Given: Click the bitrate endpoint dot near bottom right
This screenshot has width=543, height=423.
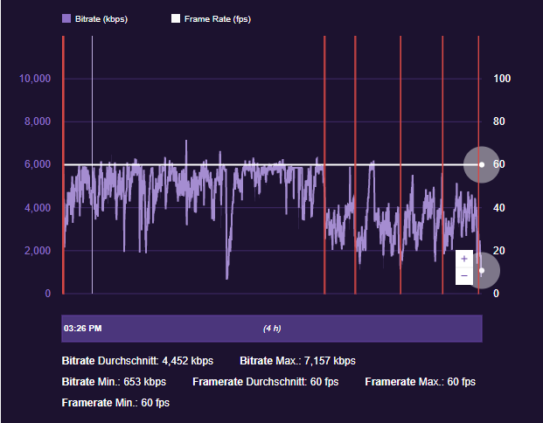Looking at the screenshot, I should [482, 271].
